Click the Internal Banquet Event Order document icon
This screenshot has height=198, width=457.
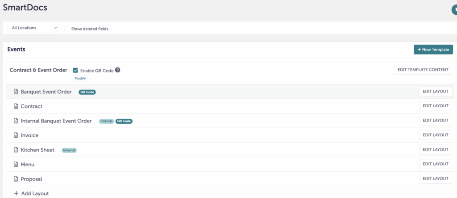click(x=16, y=121)
